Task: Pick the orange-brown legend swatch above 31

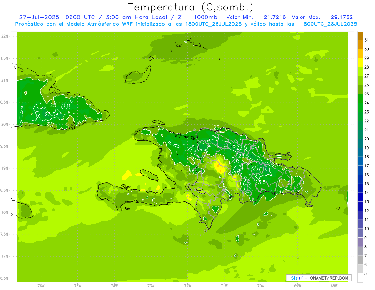Action: click(360, 36)
